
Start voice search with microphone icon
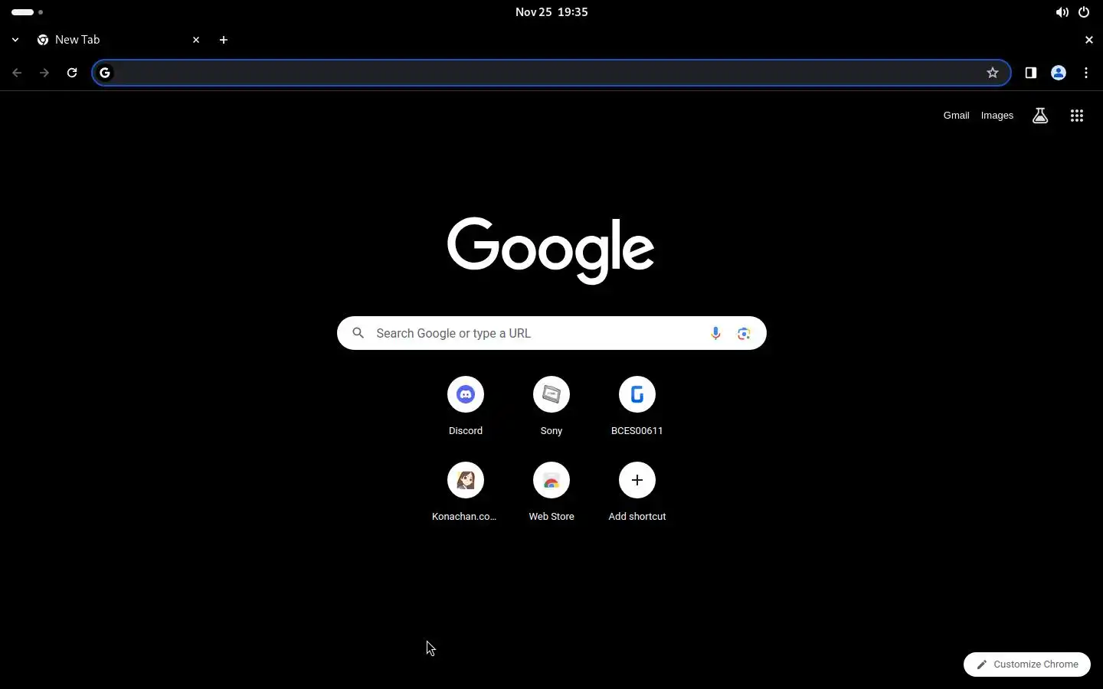[715, 333]
